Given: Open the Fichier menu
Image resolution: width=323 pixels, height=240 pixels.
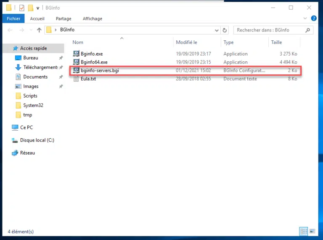Looking at the screenshot, I should point(13,18).
